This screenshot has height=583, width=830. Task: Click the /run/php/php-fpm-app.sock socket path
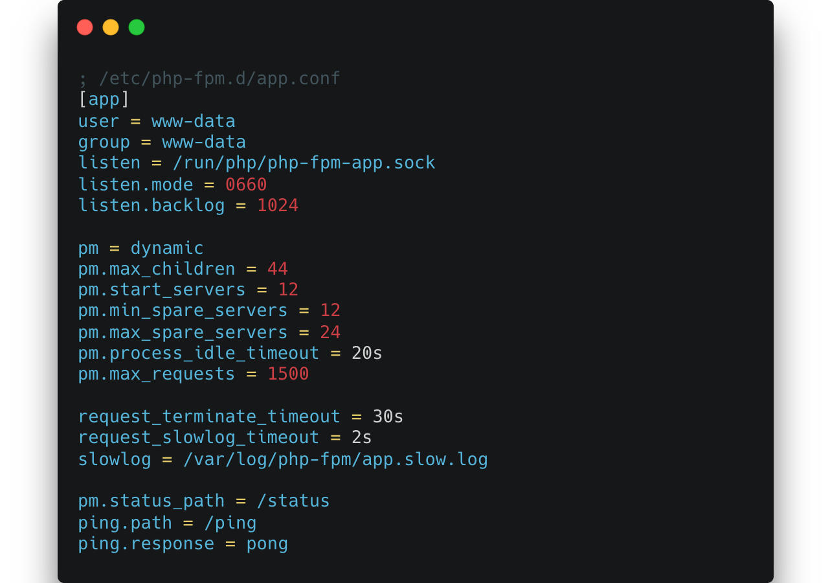click(304, 163)
